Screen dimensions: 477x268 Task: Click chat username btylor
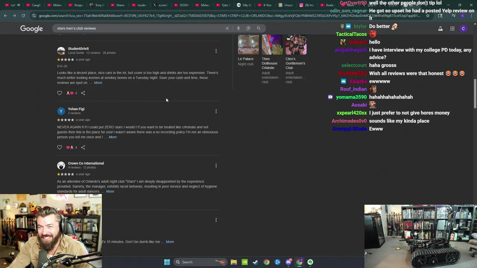point(360,26)
